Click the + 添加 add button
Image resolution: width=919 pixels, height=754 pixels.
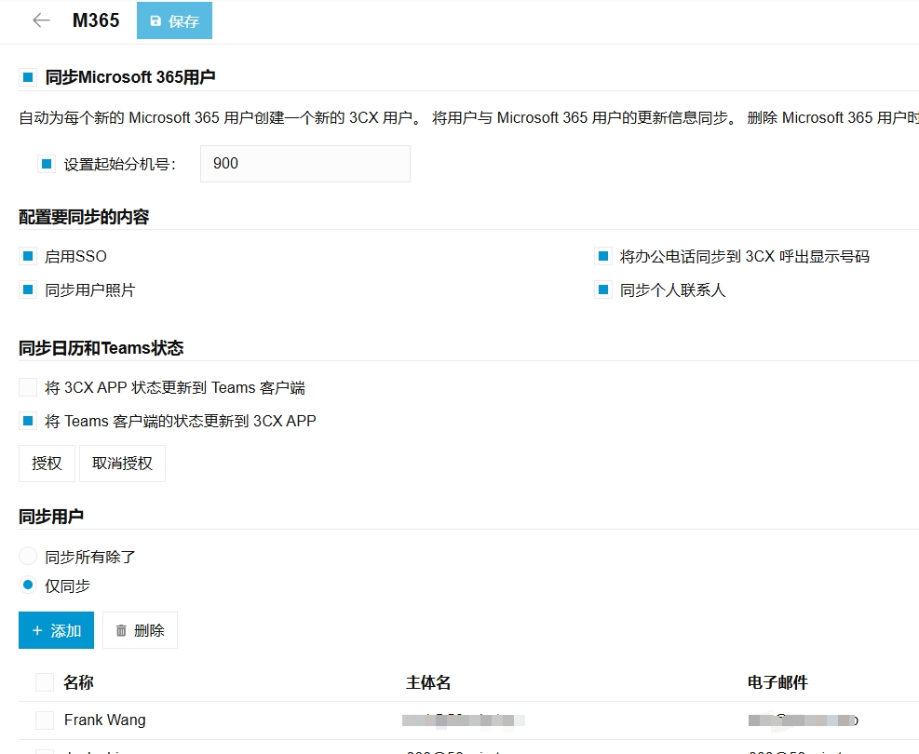56,630
